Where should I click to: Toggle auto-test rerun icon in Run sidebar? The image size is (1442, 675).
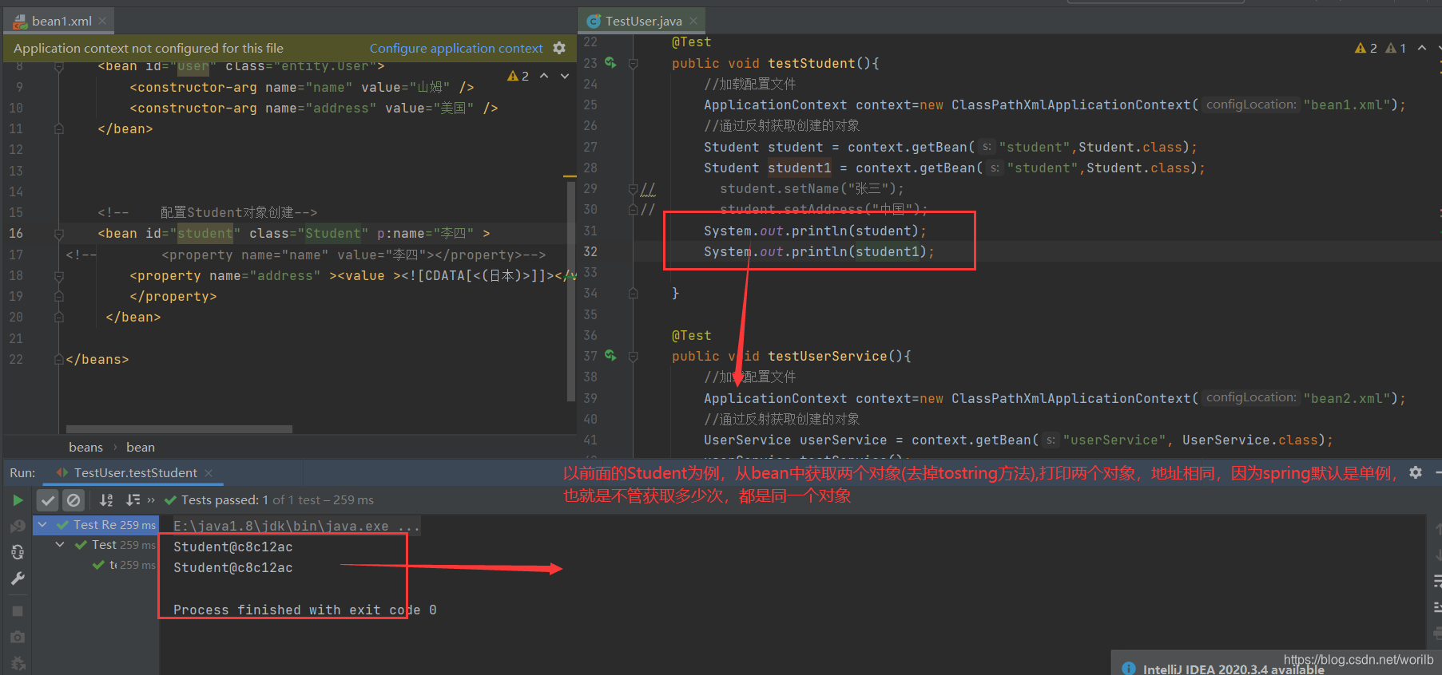point(18,552)
